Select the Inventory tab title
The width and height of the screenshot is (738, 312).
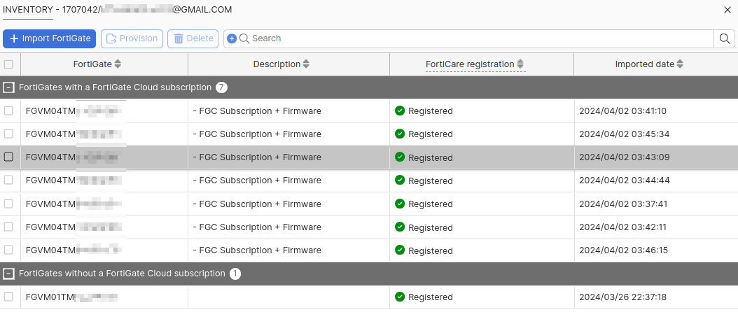[x=28, y=10]
